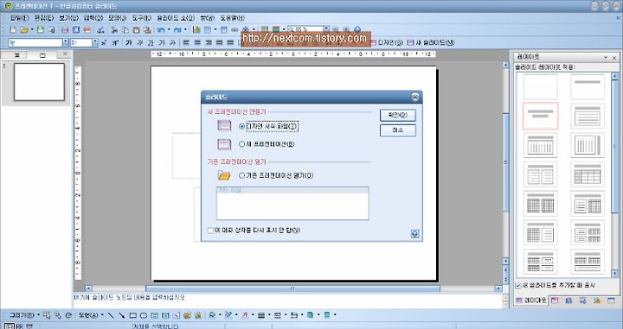Screen dimensions: 623x329
Task: Open the 편집 (Edit) menu
Action: 44,18
